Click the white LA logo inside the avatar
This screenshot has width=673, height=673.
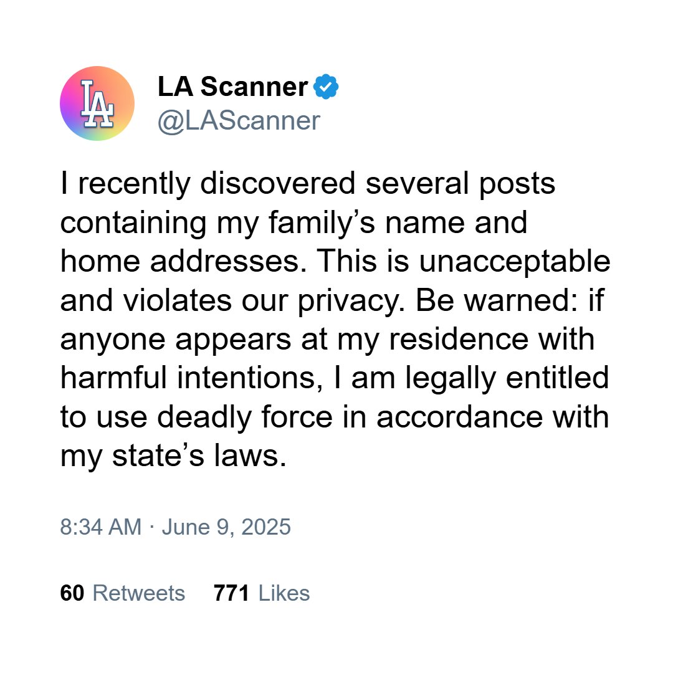point(97,104)
